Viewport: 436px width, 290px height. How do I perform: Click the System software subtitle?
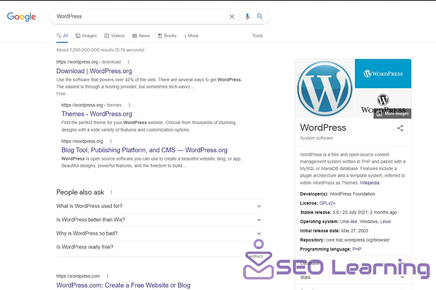point(316,138)
